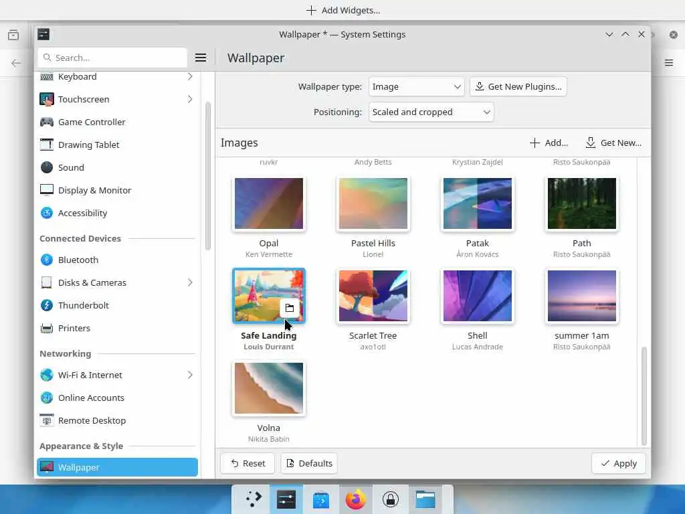Viewport: 685px width, 514px height.
Task: Click the Add... images button
Action: [549, 143]
